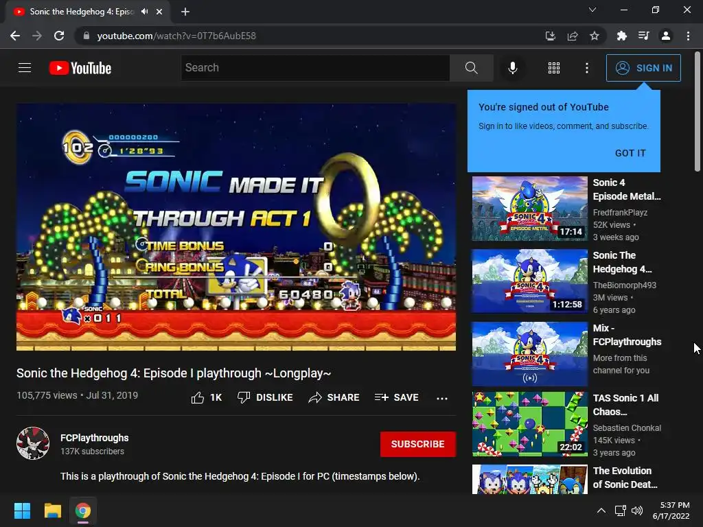Mute the tab via speaker icon
The height and width of the screenshot is (527, 703).
[x=144, y=12]
